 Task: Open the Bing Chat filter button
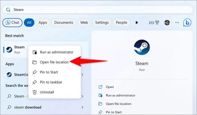pyautogui.click(x=12, y=23)
